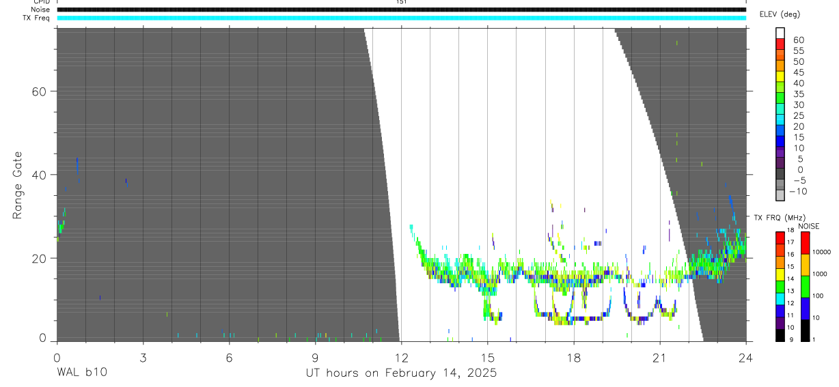The height and width of the screenshot is (387, 839).
Task: Click the '1000' label in NOISE legend
Action: (x=820, y=274)
